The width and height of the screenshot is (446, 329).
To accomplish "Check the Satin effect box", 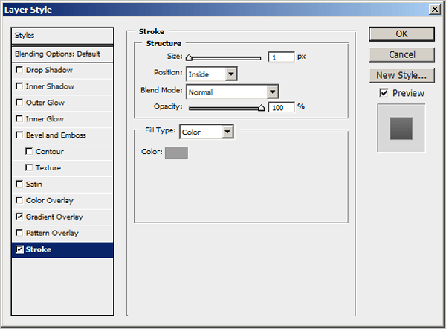I will pyautogui.click(x=19, y=184).
